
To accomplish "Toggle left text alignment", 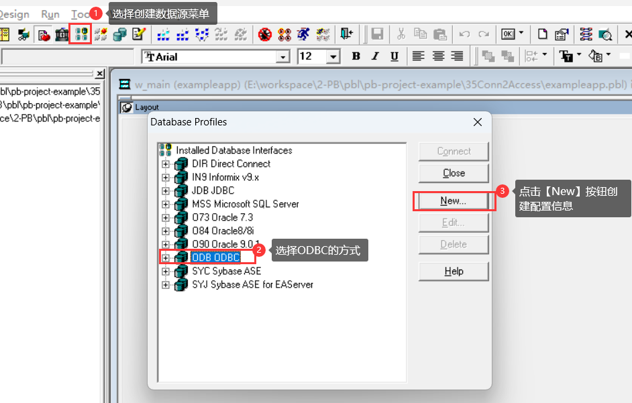I will click(419, 56).
